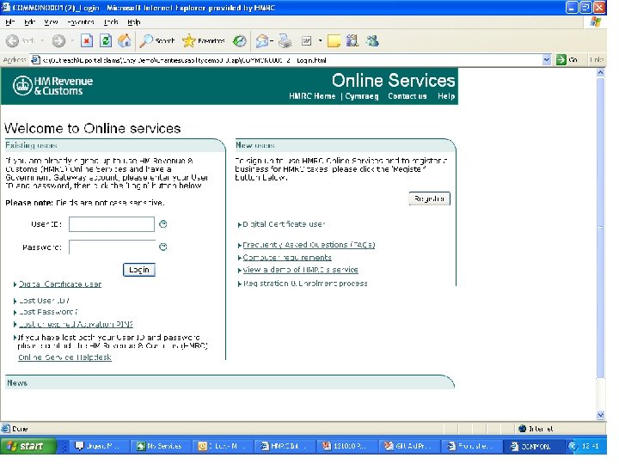Click the Forward navigation arrow
The height and width of the screenshot is (464, 619).
coord(58,40)
